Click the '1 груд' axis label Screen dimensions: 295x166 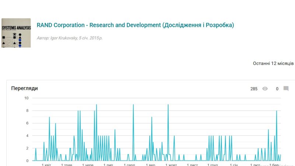click(212, 165)
